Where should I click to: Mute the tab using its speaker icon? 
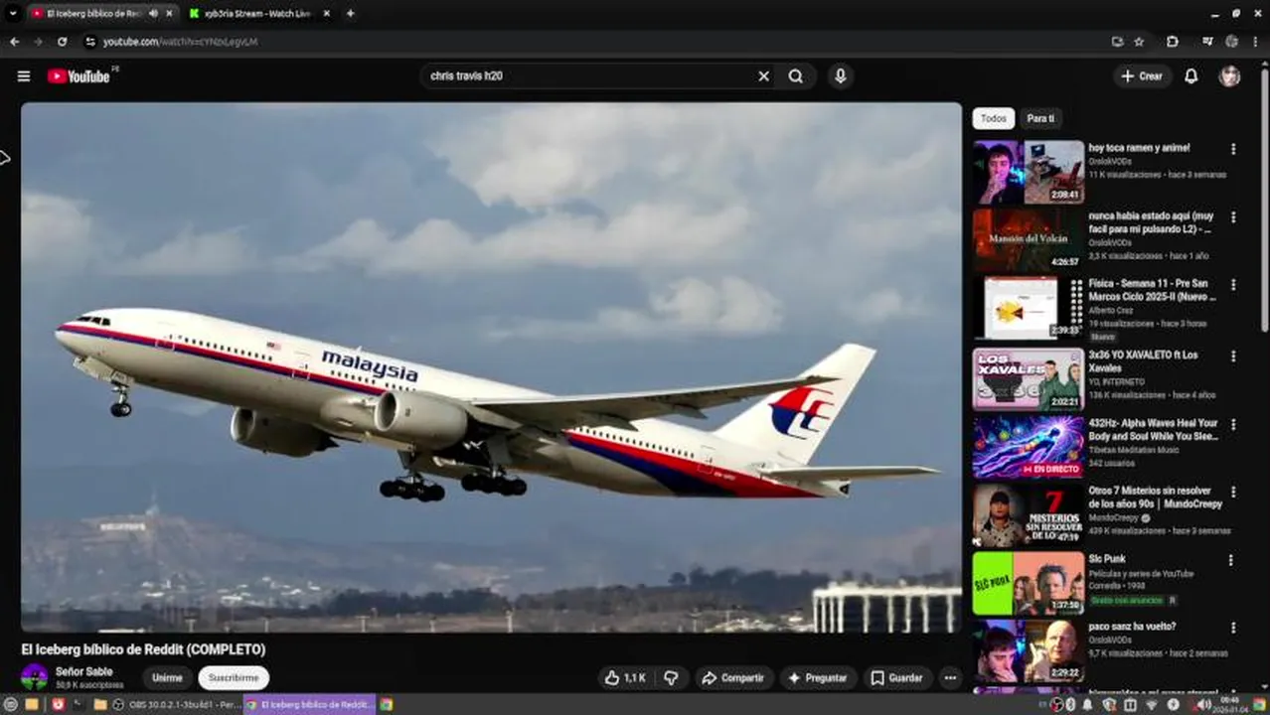point(153,14)
